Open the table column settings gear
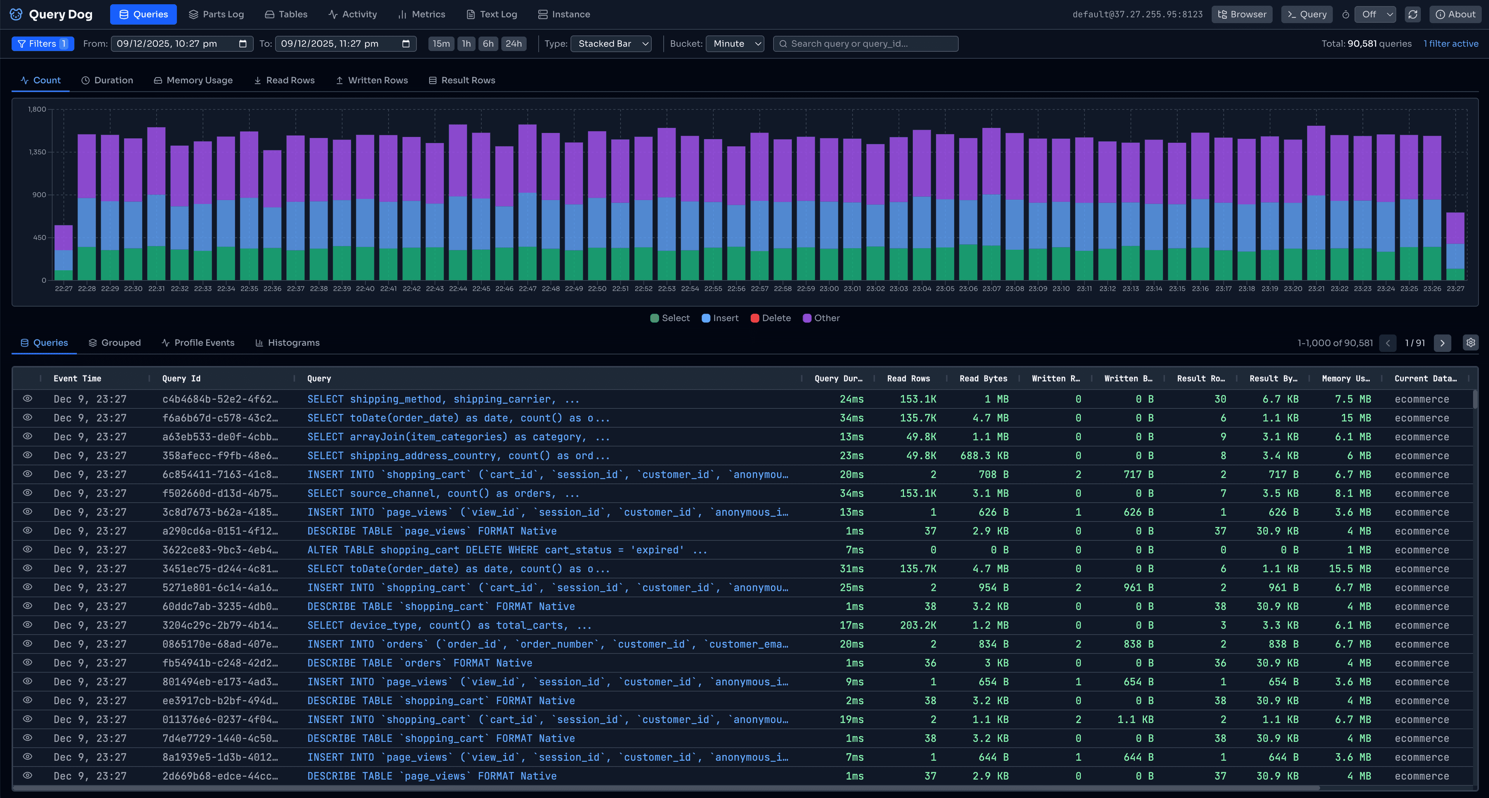The image size is (1489, 798). pyautogui.click(x=1470, y=342)
